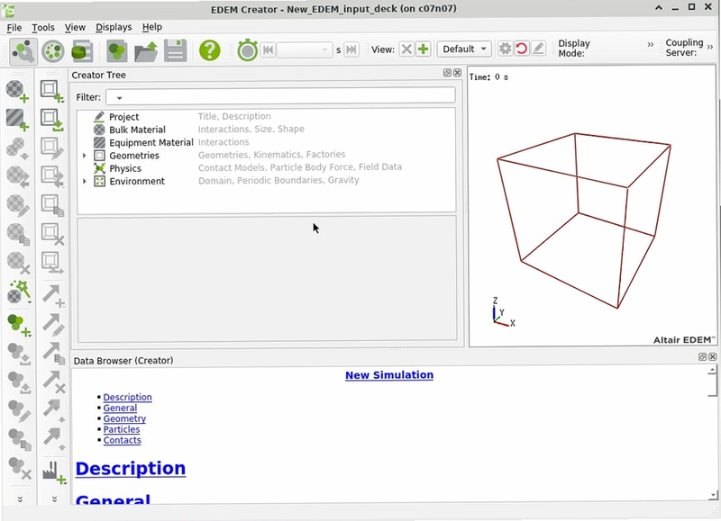Viewport: 721px width, 521px height.
Task: Open the Default view preset dropdown
Action: [x=464, y=49]
